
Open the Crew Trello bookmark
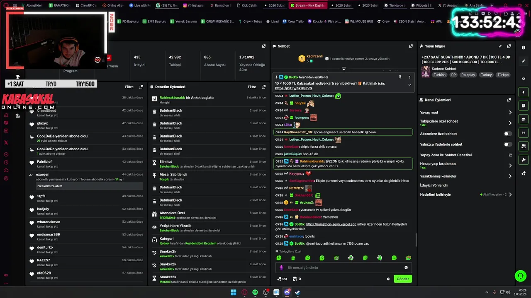point(293,21)
